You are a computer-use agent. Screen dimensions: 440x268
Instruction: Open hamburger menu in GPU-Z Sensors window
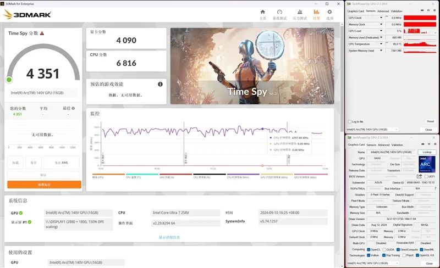click(434, 10)
